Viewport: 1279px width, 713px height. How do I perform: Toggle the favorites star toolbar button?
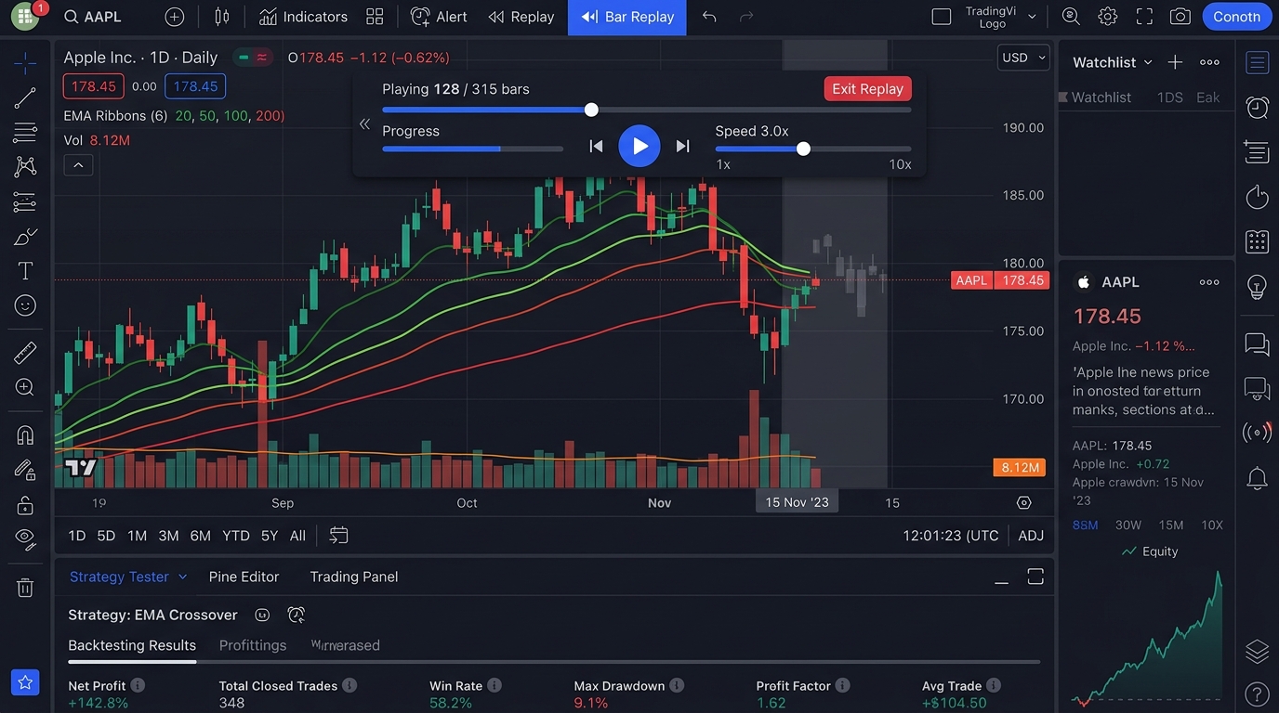(x=25, y=682)
